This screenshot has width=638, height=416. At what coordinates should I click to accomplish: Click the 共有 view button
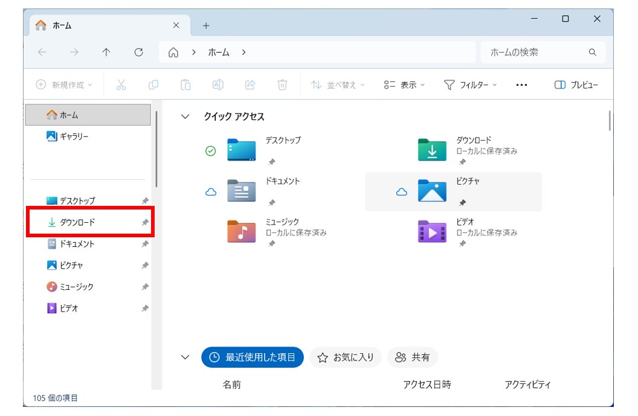click(x=413, y=357)
